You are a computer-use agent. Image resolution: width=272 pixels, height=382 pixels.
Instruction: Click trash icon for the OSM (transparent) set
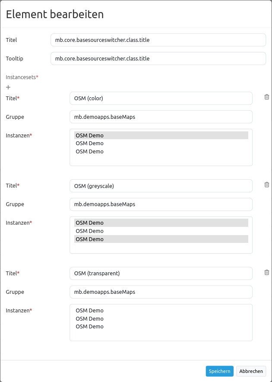(x=266, y=272)
